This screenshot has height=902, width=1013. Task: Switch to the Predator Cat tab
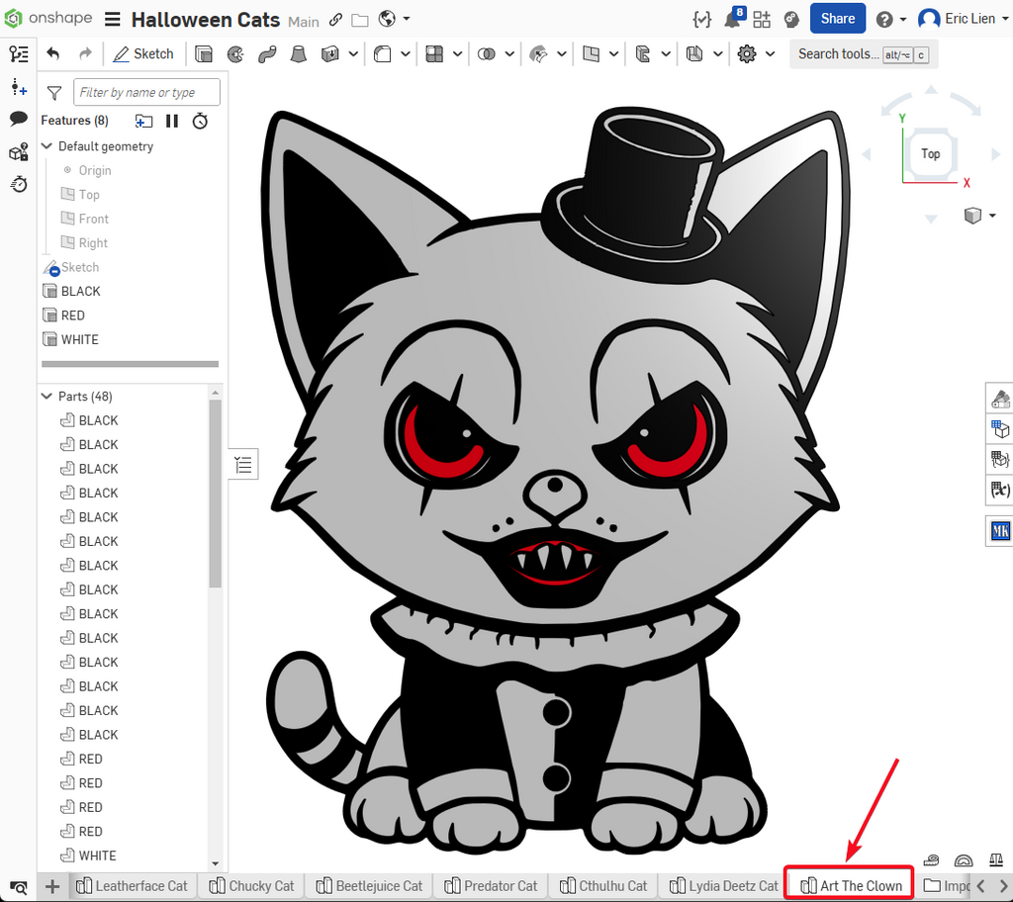click(x=491, y=886)
